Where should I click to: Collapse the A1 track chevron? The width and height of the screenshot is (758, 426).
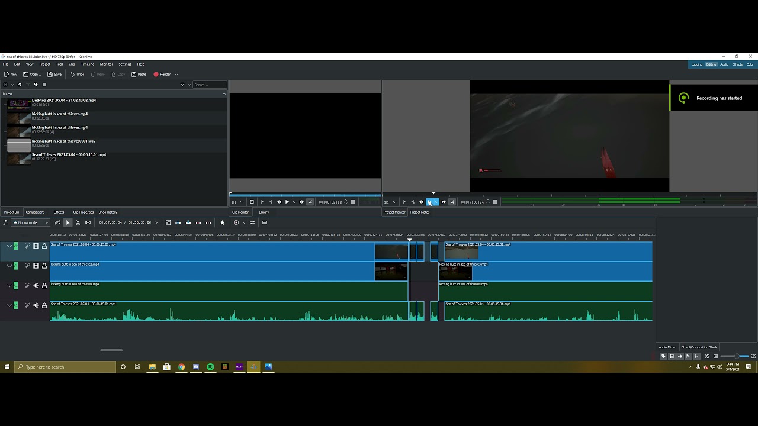(x=9, y=286)
